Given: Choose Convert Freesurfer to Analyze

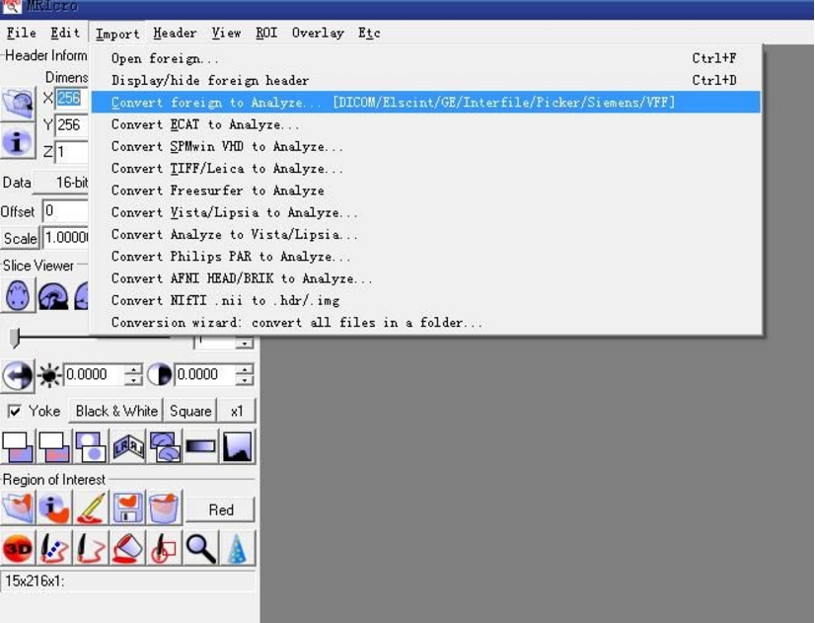Looking at the screenshot, I should click(x=425, y=191).
